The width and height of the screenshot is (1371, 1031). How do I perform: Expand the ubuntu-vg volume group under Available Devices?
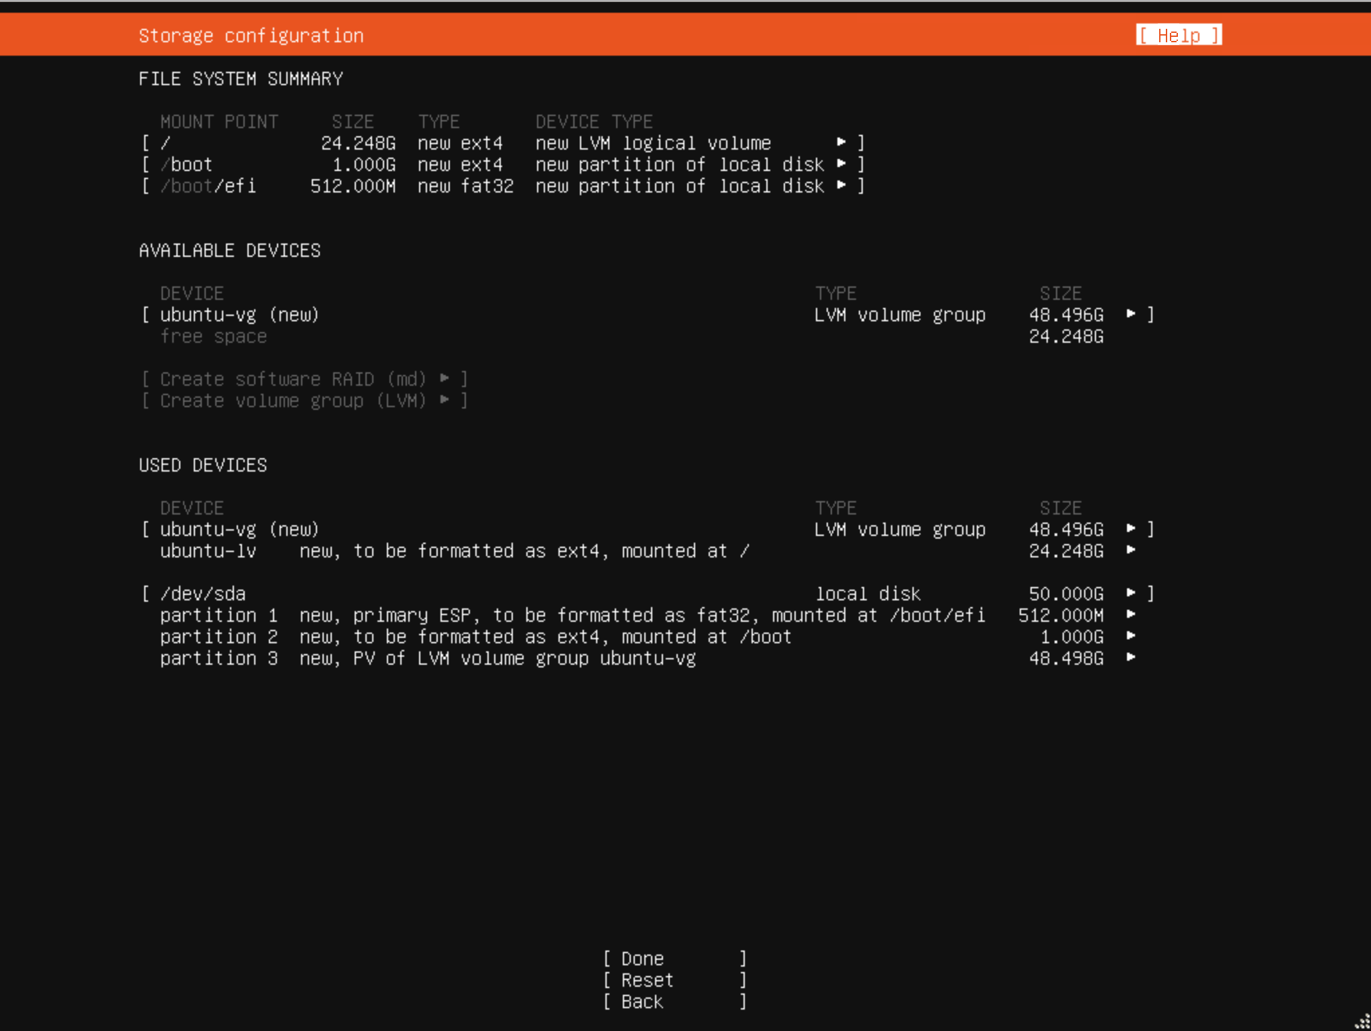click(x=1130, y=314)
